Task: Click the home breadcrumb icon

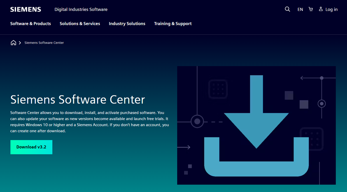Action: pos(13,42)
